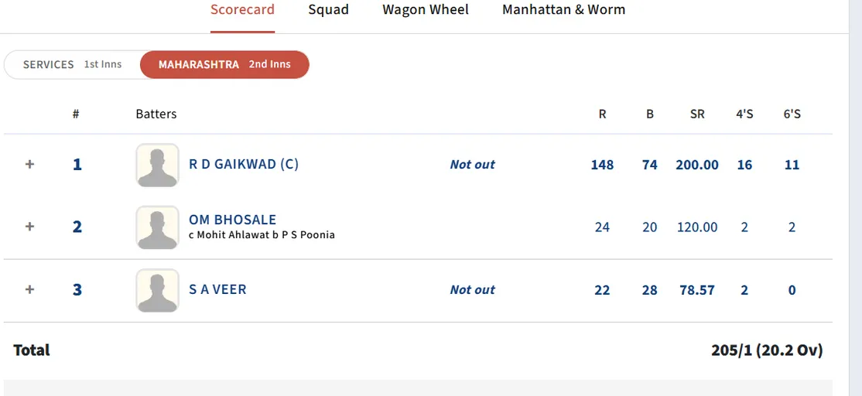
Task: Expand S A Veer row with plus icon
Action: [29, 289]
